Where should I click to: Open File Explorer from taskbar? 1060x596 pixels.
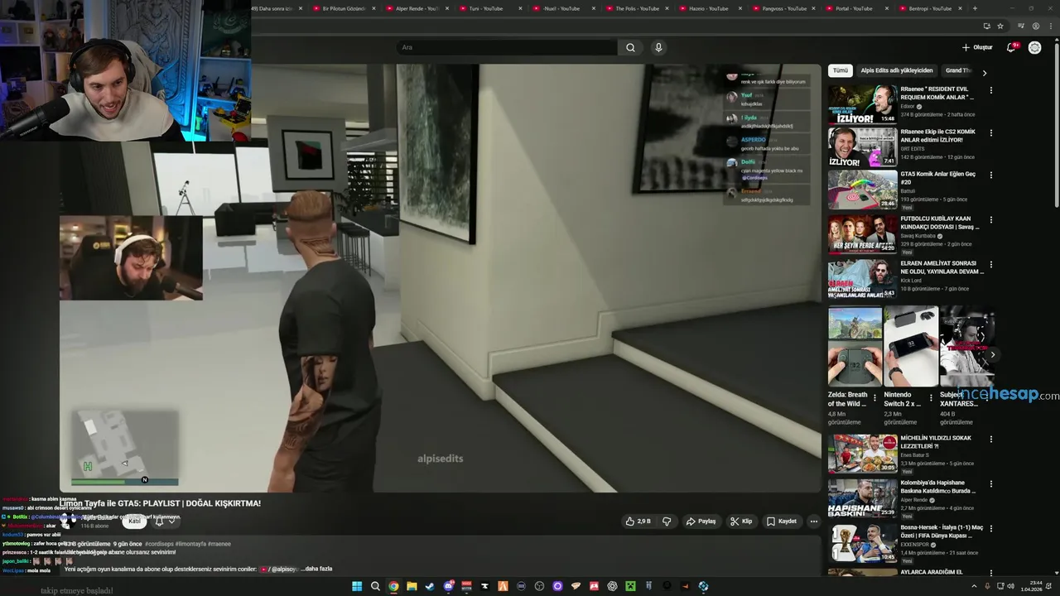click(412, 586)
